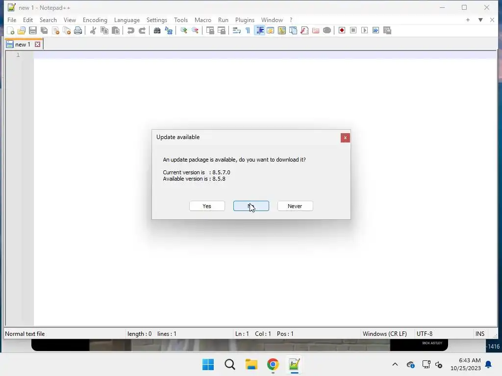Click Save Current Recorded Macro icon

(x=387, y=30)
